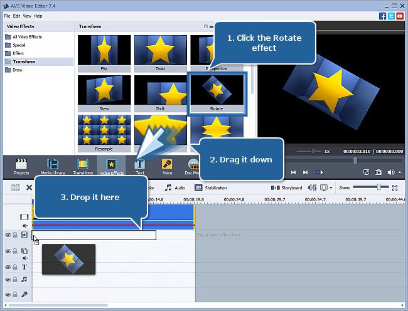Screen dimensions: 408x311
Task: Mute the preview player volume speaker
Action: (x=390, y=172)
